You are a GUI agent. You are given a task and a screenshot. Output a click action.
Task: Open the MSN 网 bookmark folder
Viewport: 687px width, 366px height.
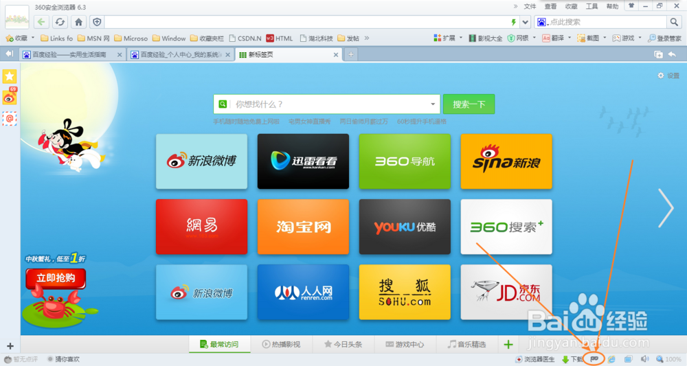(x=93, y=38)
